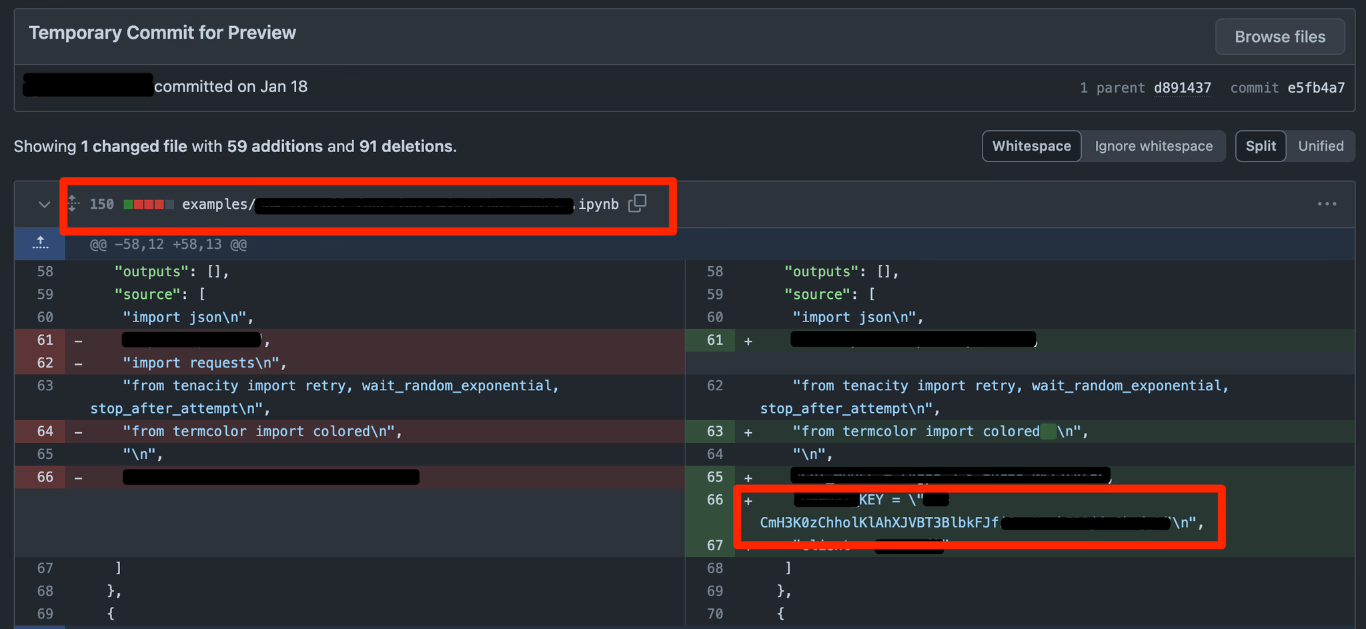Copy the .ipynb file path icon
Image resolution: width=1366 pixels, height=629 pixels.
[637, 203]
